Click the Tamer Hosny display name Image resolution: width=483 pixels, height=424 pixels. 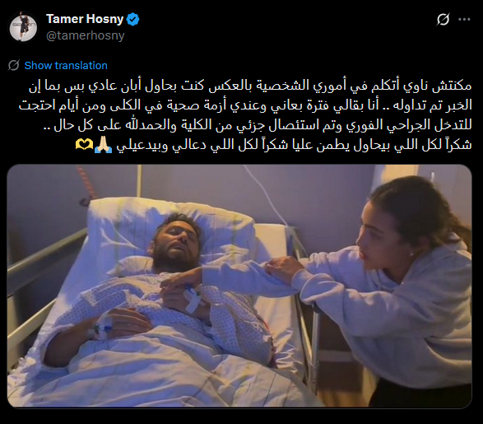click(x=85, y=19)
